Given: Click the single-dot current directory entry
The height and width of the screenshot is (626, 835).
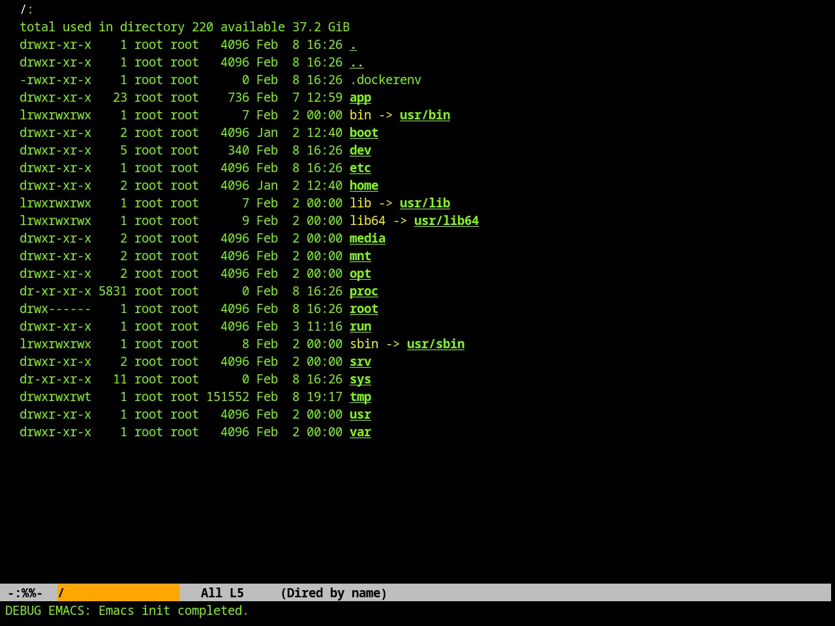Looking at the screenshot, I should click(353, 45).
